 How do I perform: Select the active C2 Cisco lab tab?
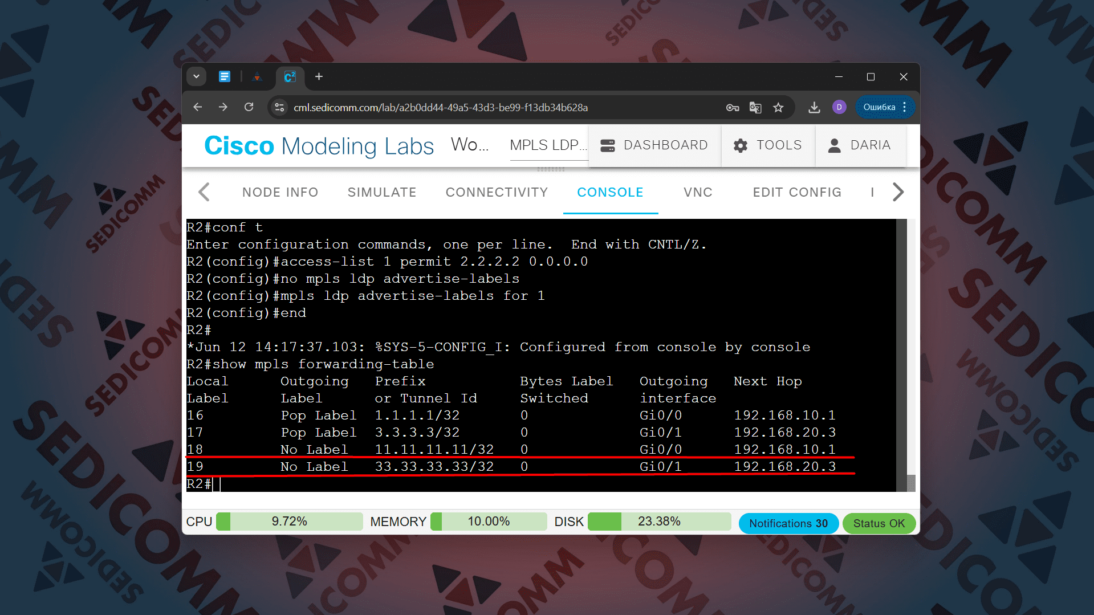[290, 76]
